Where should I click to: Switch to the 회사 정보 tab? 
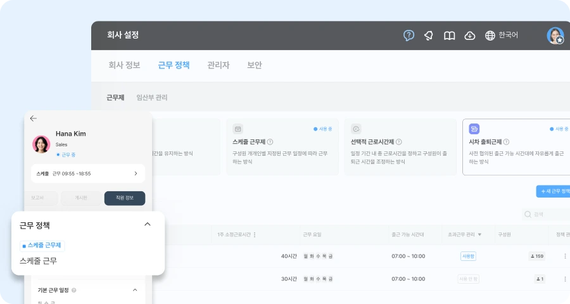click(x=124, y=65)
